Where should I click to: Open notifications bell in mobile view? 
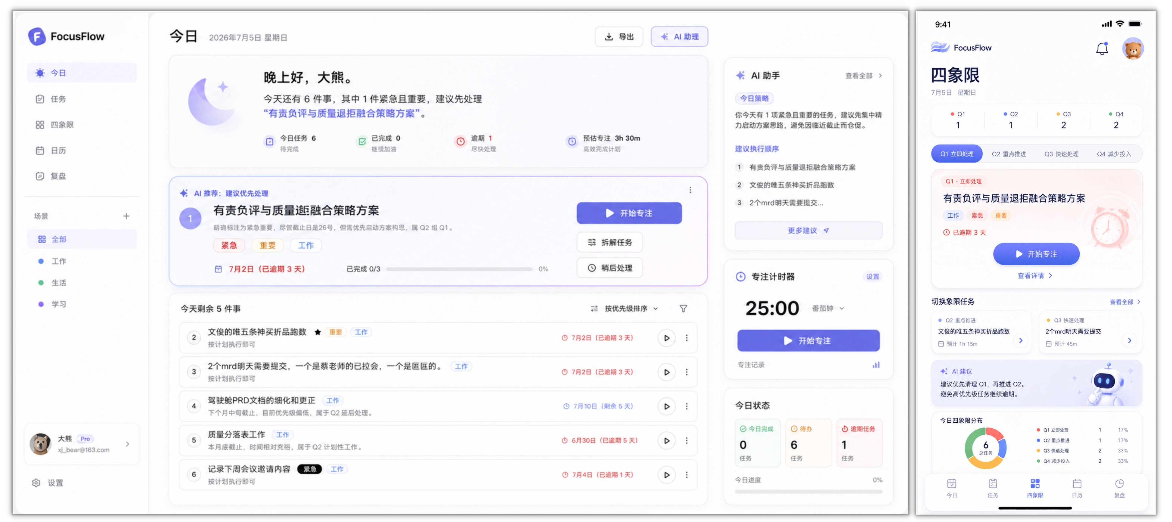1102,49
